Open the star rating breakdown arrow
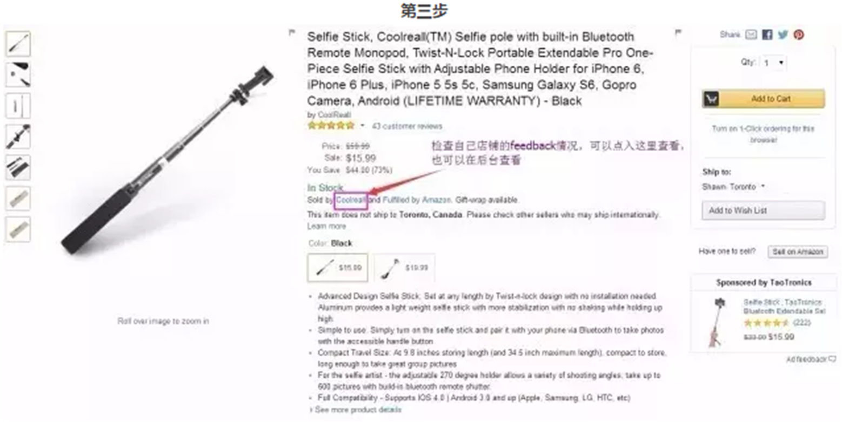The height and width of the screenshot is (422, 842). [x=363, y=126]
